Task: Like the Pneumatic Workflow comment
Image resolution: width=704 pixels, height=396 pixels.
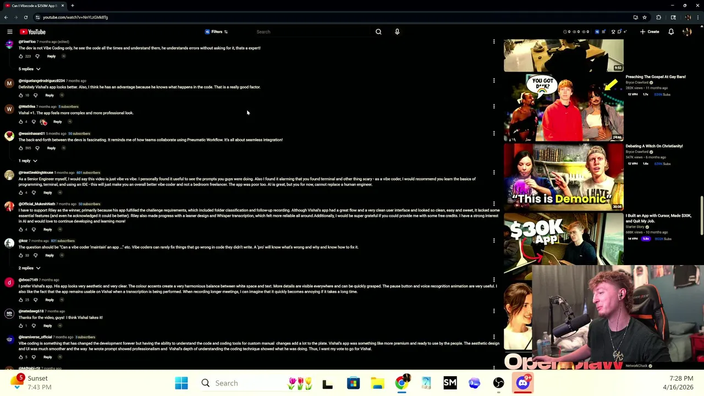Action: click(21, 148)
